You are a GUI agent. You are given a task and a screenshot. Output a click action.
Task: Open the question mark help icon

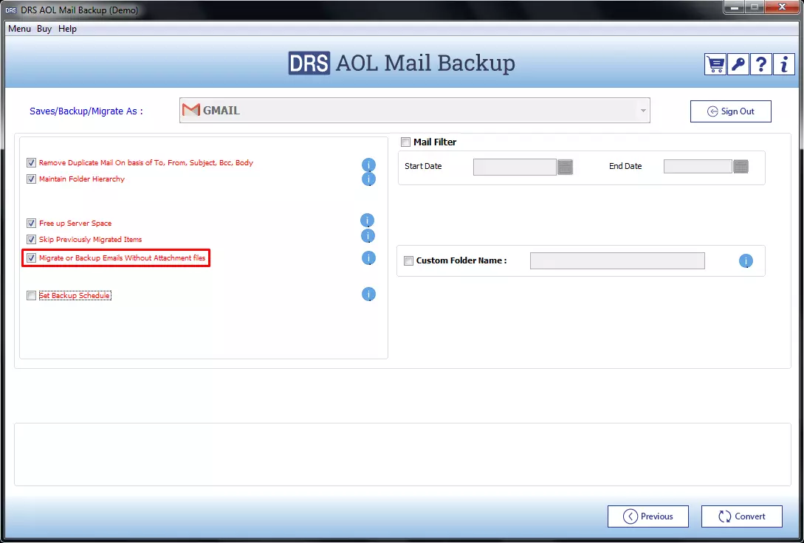(x=761, y=64)
